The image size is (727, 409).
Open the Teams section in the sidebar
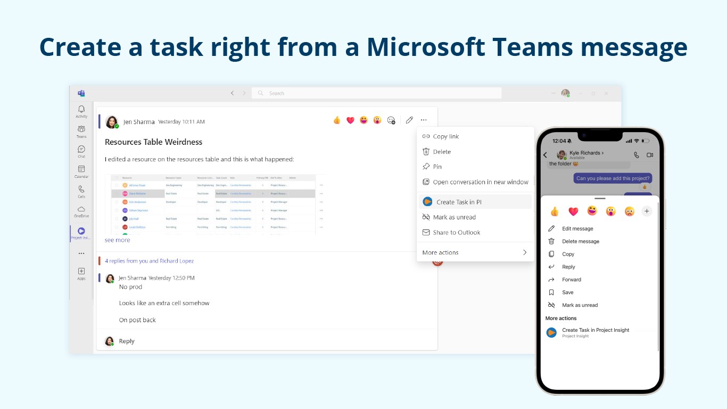81,132
